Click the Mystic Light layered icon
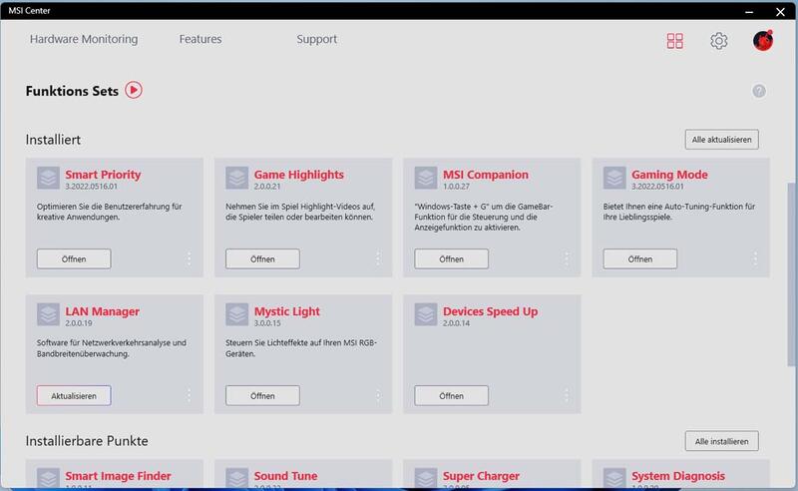 (237, 314)
